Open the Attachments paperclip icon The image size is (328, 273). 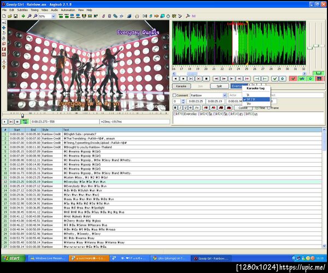coord(115,16)
